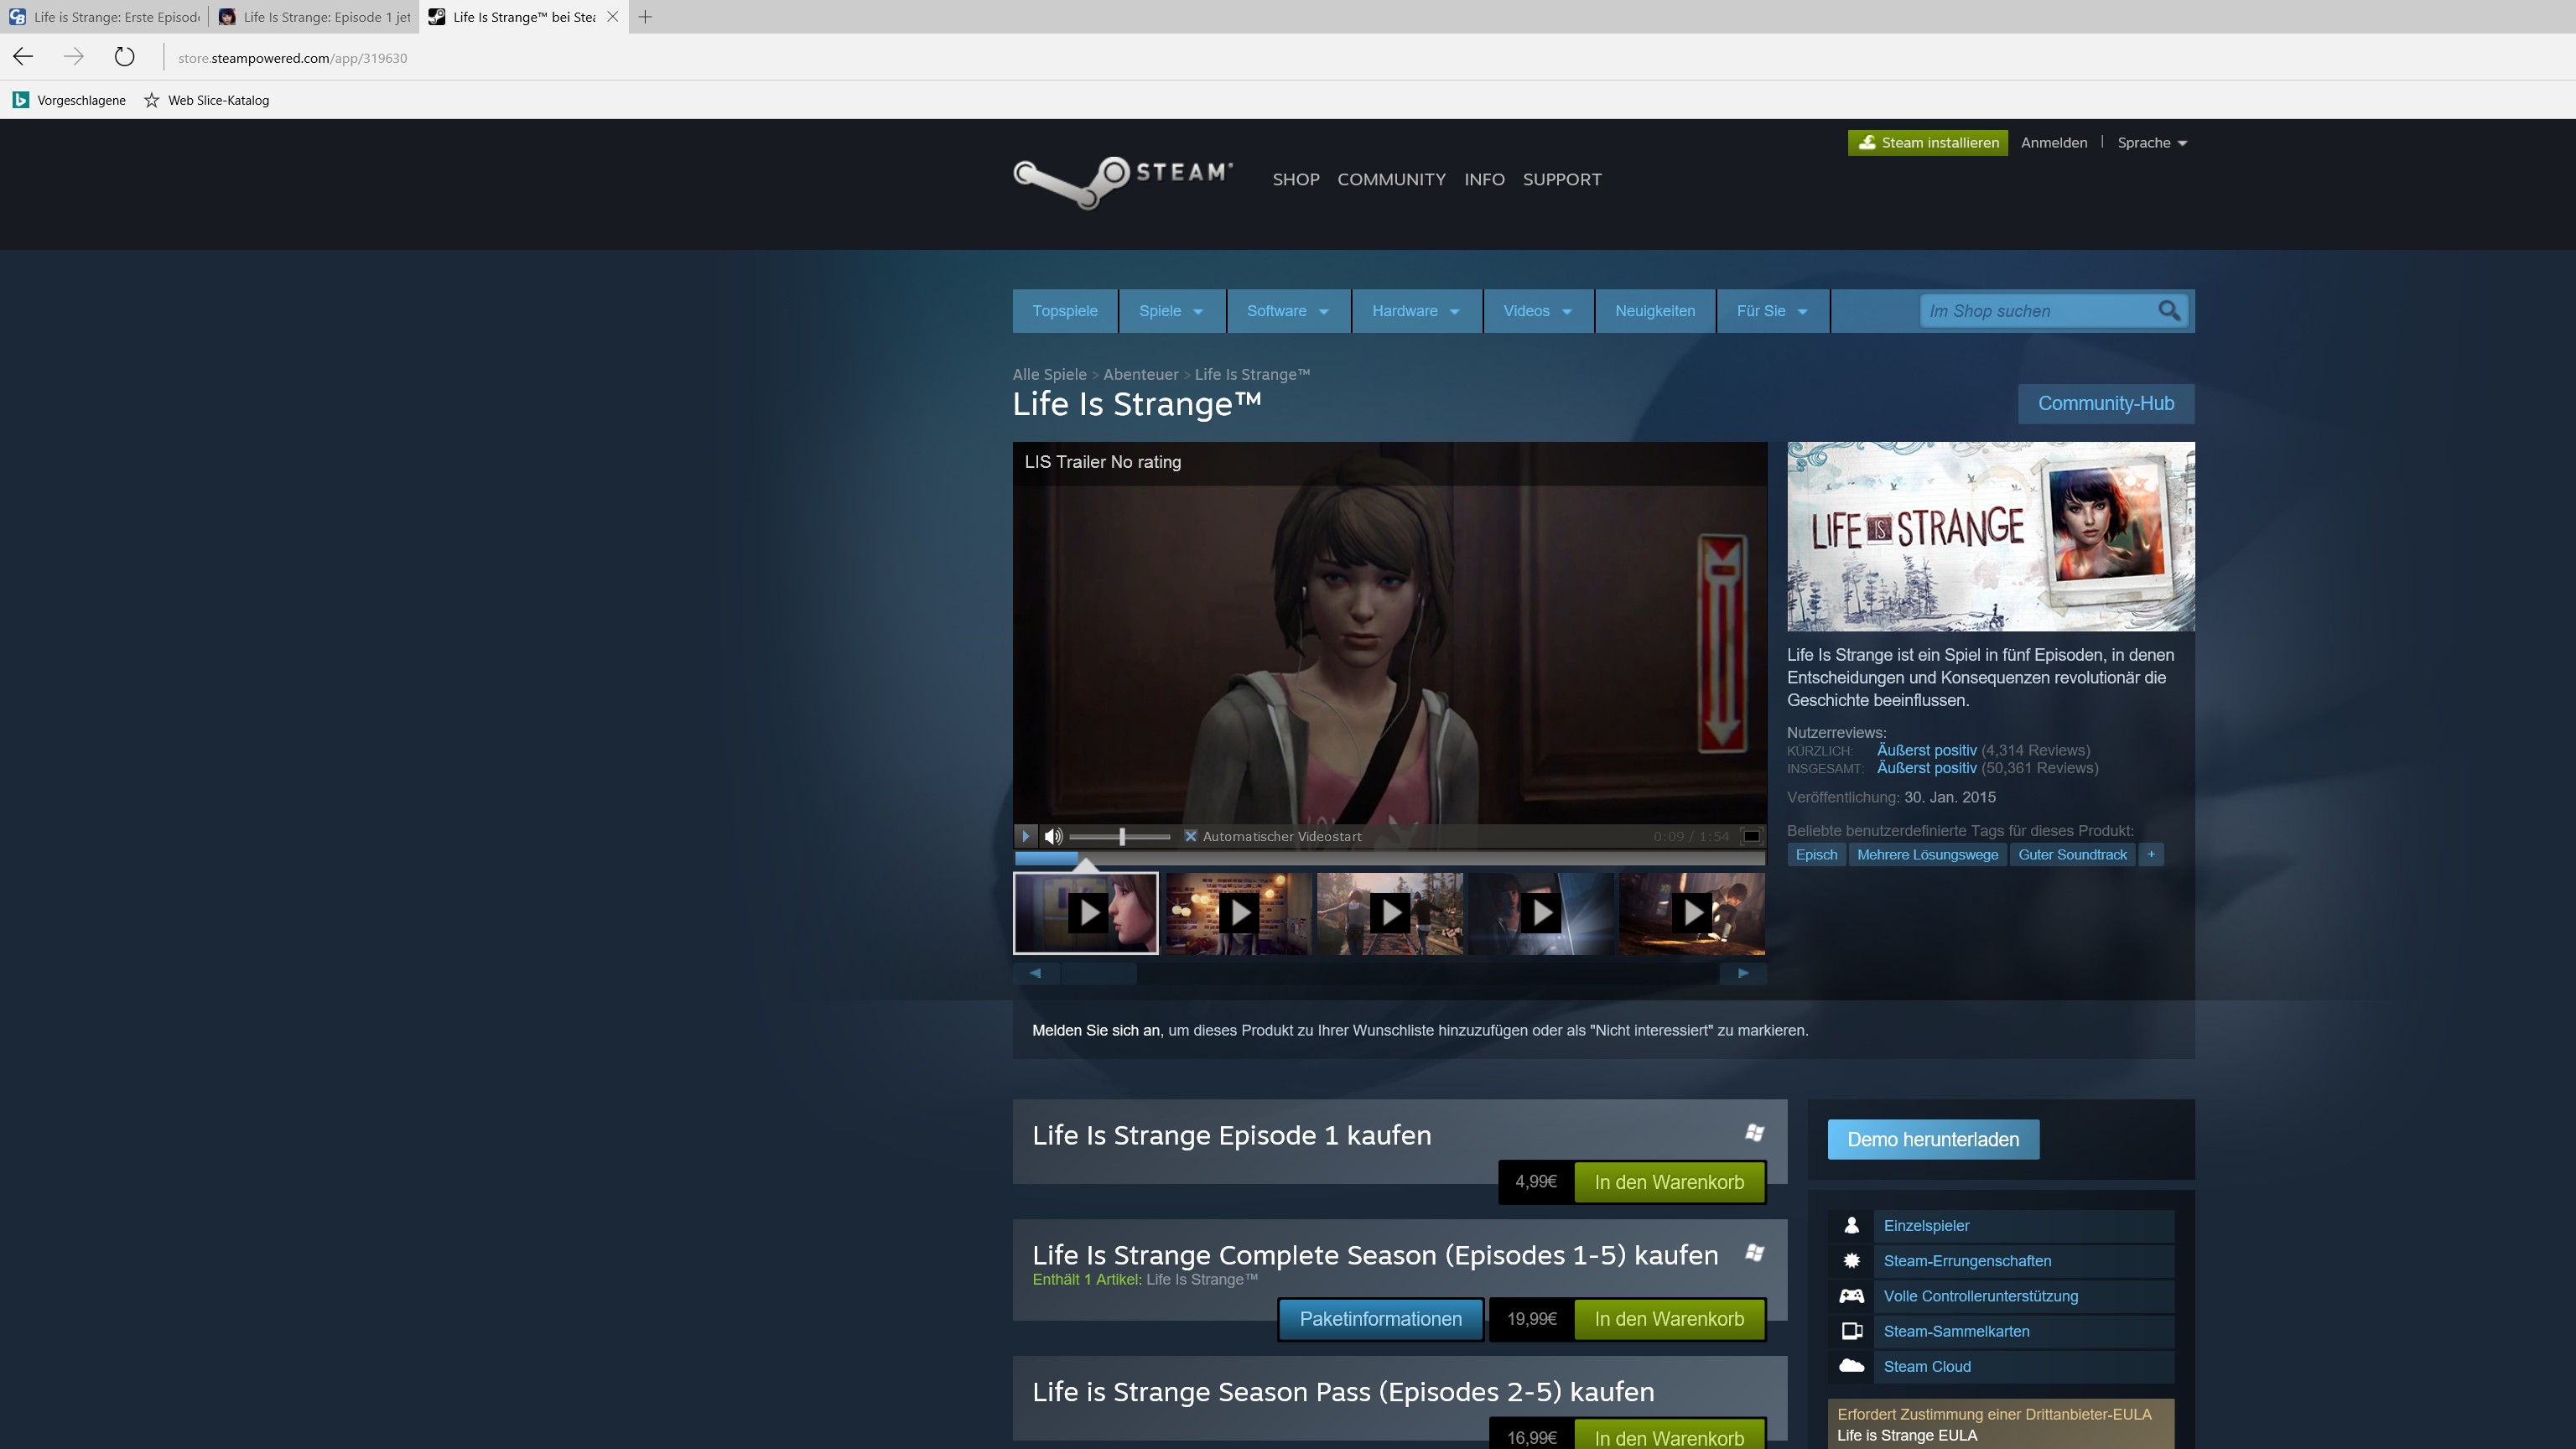Click the Steam logo in the header
2576x1449 pixels.
(x=1122, y=180)
